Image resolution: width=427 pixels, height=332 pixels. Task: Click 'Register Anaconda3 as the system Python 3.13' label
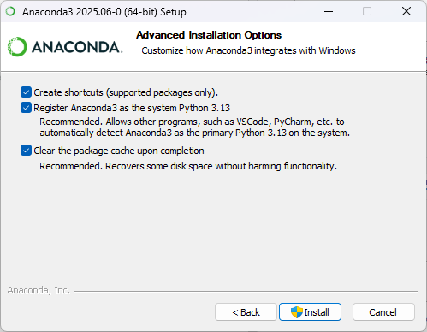[x=132, y=108]
